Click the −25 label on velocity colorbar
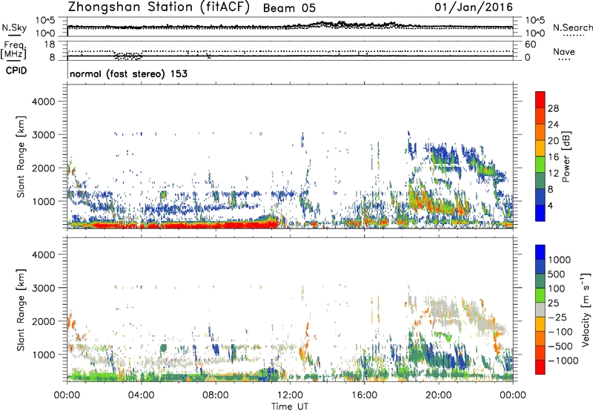Screen dimensions: 593x411 pyautogui.click(x=557, y=318)
